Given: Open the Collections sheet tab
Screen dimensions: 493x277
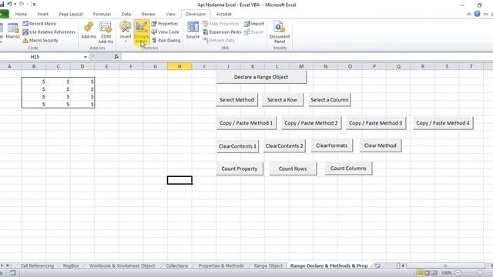Looking at the screenshot, I should point(176,265).
